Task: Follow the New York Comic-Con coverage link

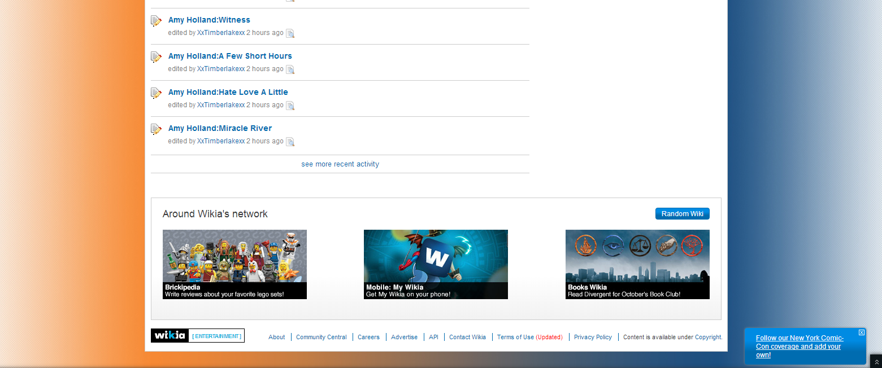Action: pyautogui.click(x=800, y=347)
